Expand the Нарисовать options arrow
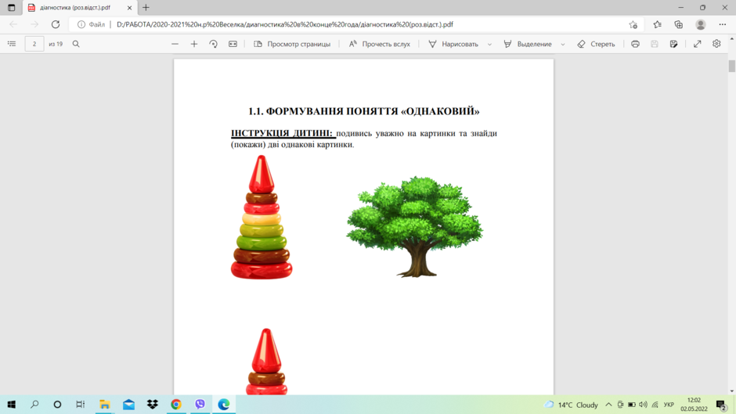Image resolution: width=736 pixels, height=414 pixels. point(489,44)
